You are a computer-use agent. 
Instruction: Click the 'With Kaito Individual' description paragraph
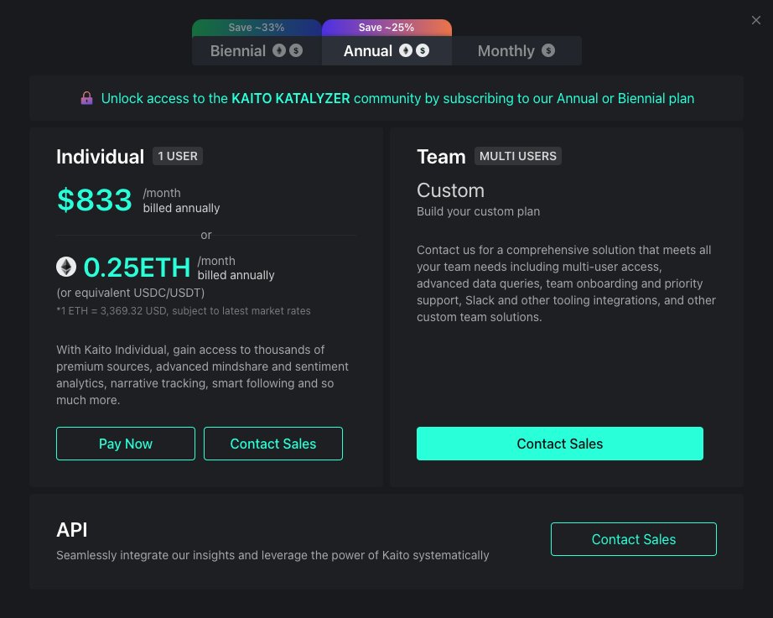point(202,375)
